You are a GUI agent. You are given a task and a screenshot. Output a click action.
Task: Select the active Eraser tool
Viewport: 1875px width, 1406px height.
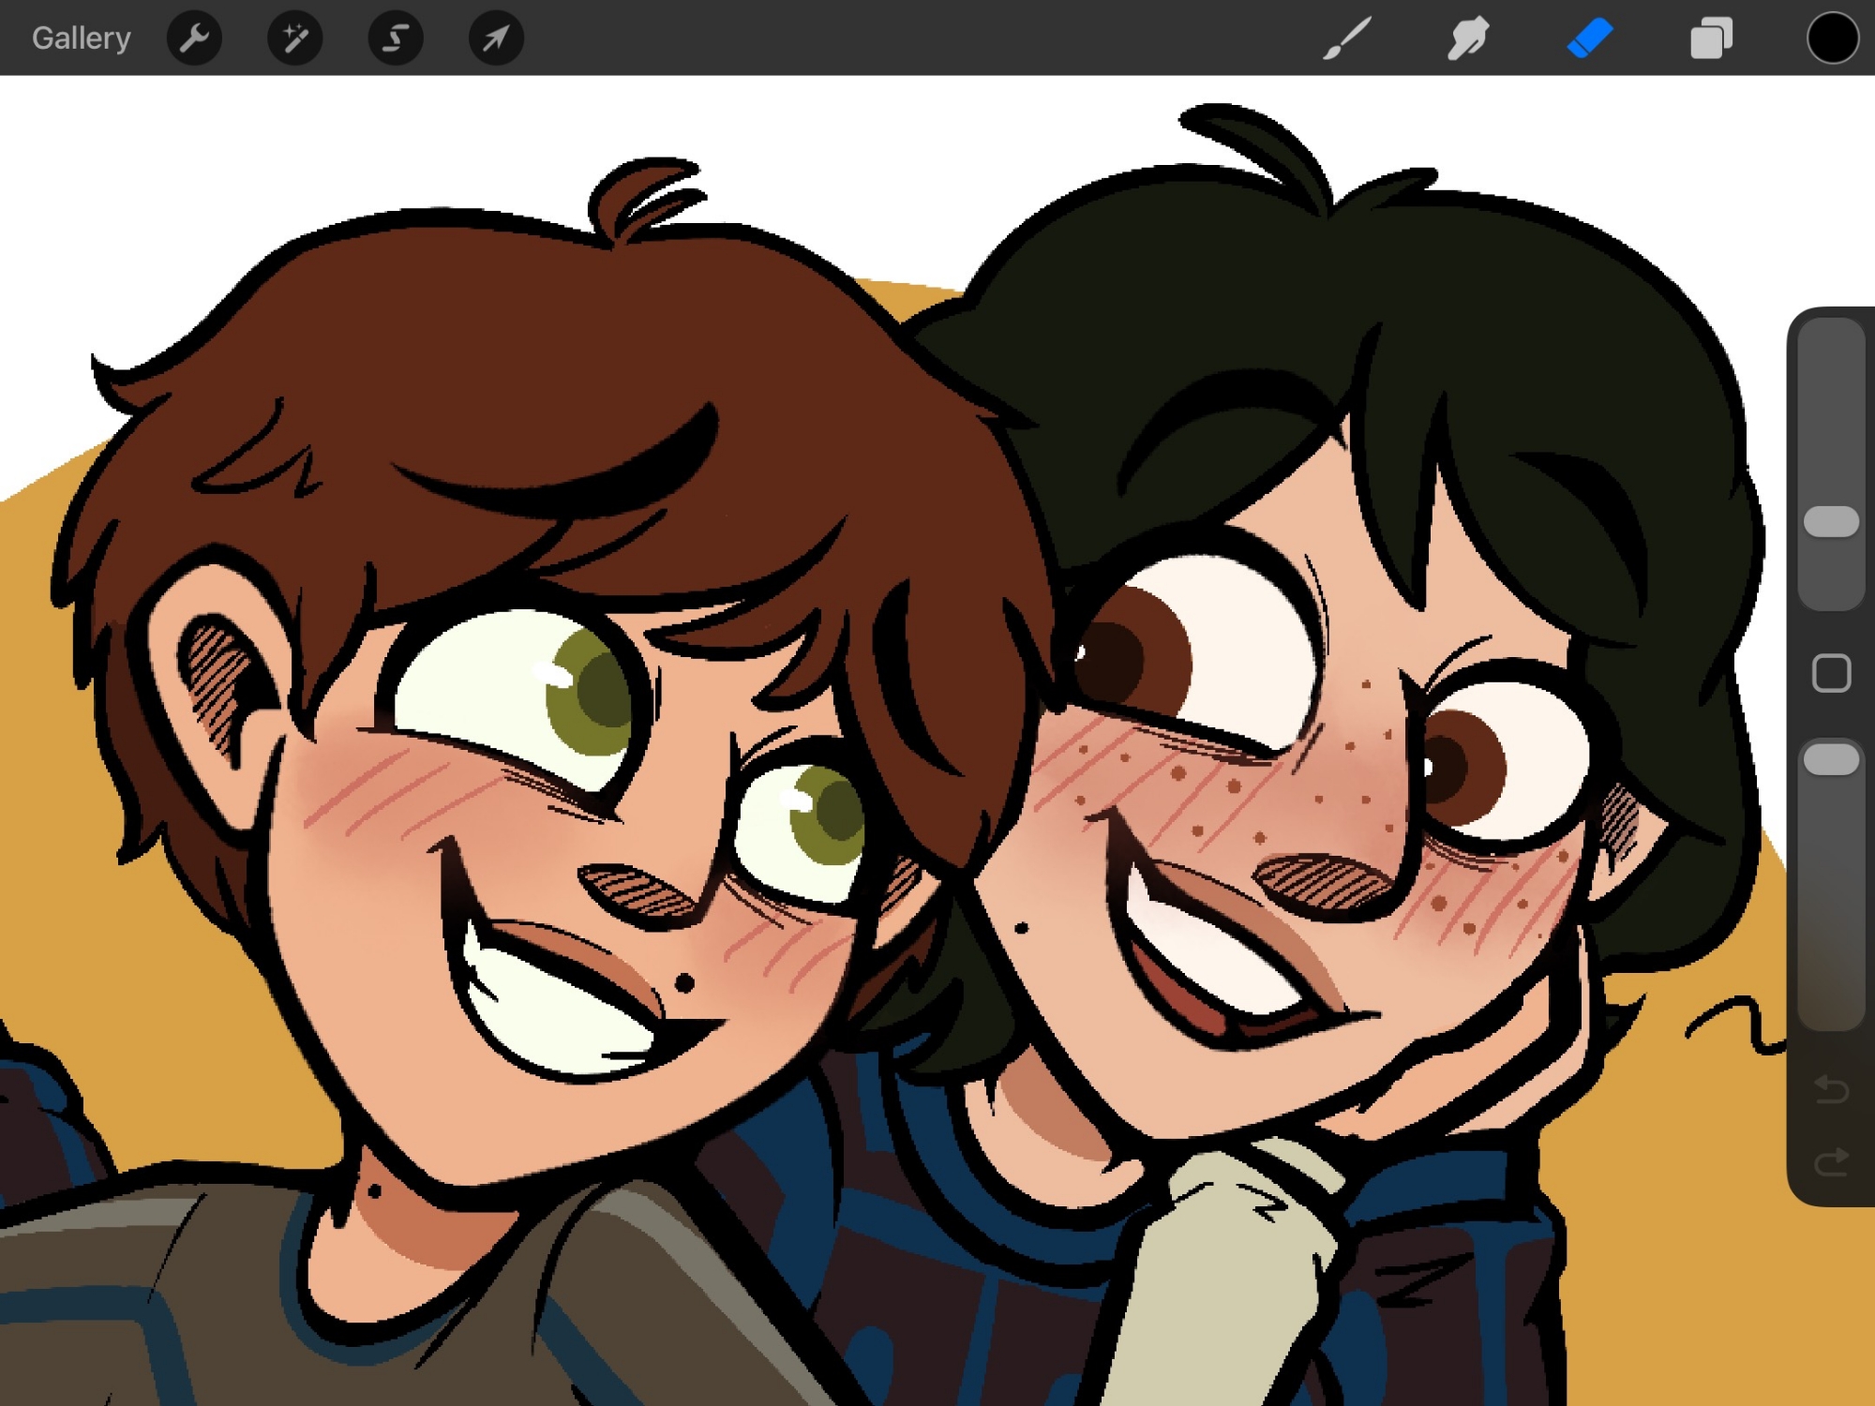(1589, 38)
